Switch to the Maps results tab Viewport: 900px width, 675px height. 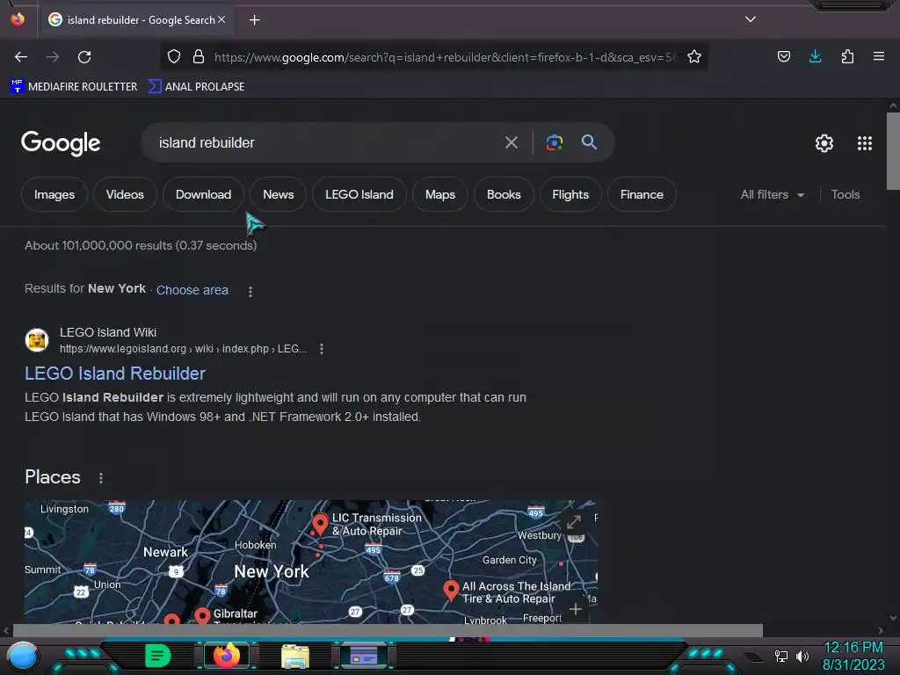440,194
